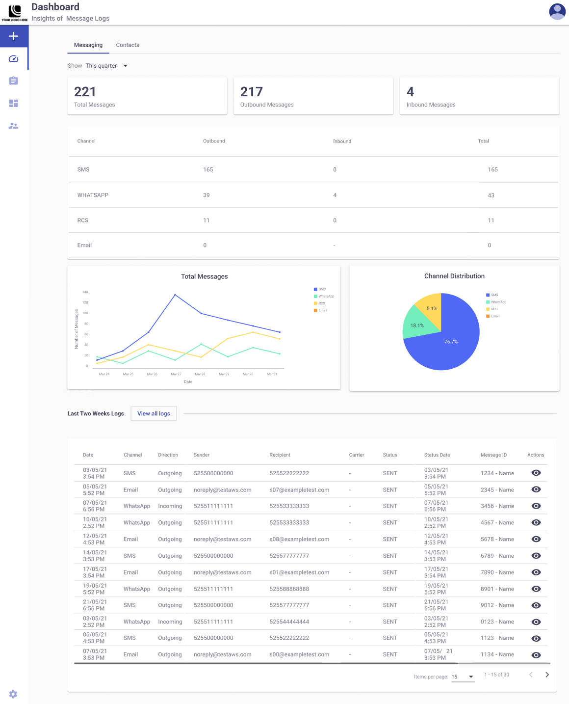Open the contacts people sidebar icon
The image size is (569, 704).
14,126
